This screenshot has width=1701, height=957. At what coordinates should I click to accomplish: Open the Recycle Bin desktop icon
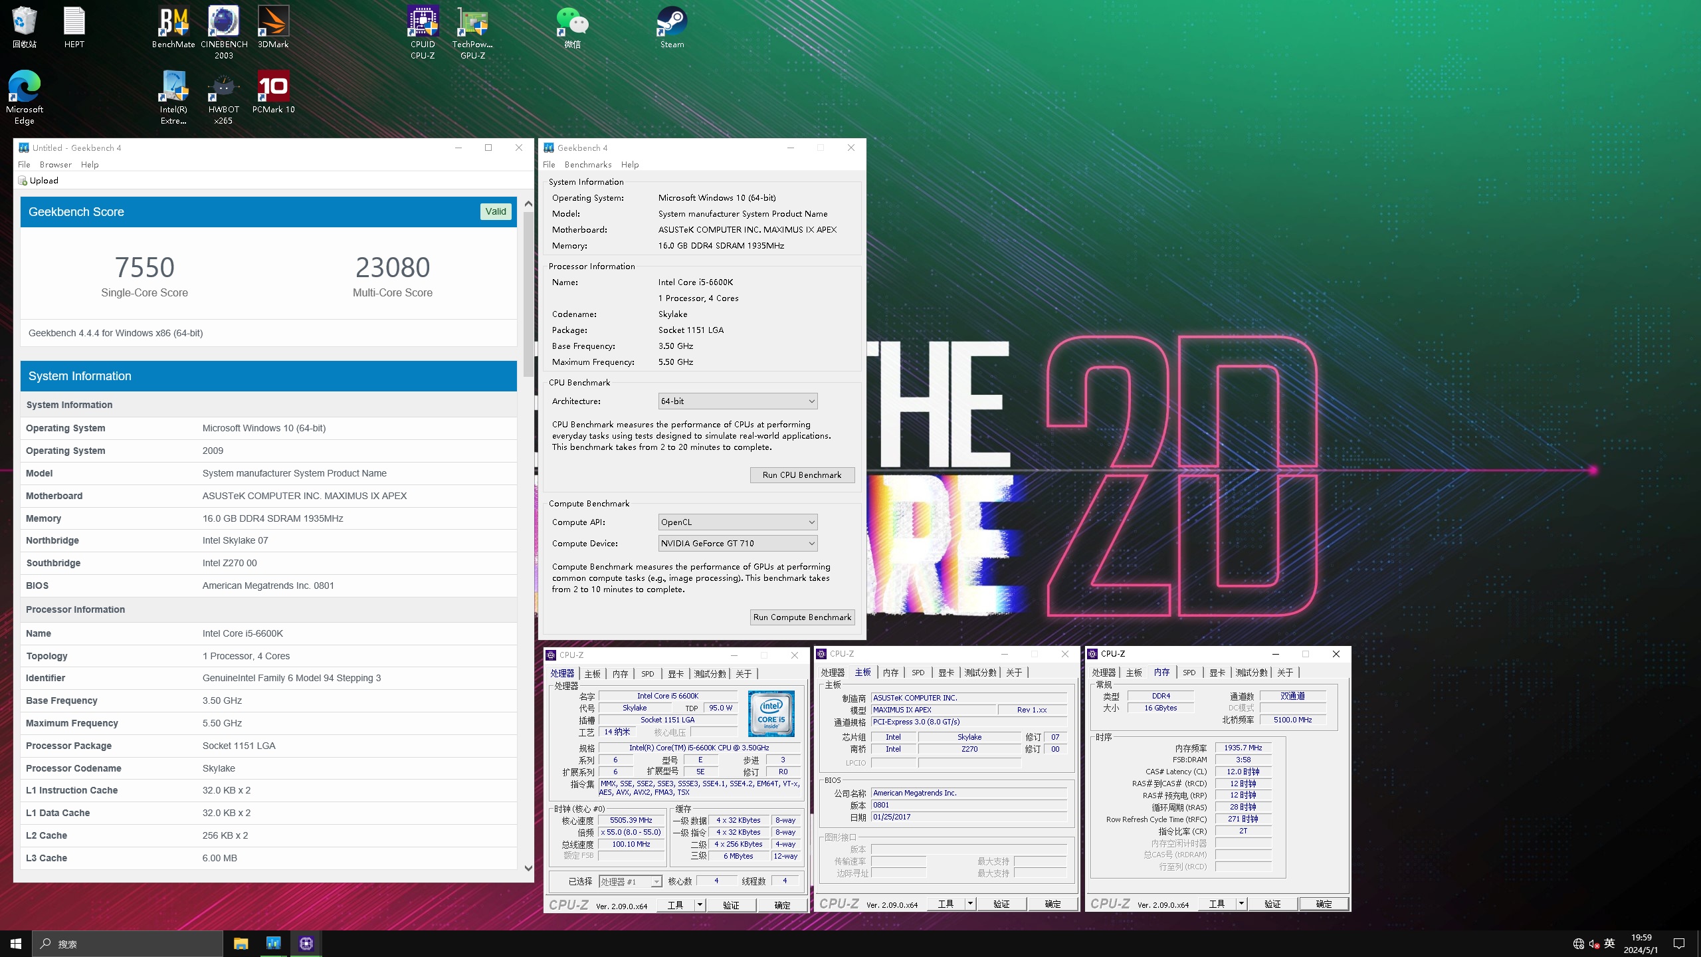24,27
